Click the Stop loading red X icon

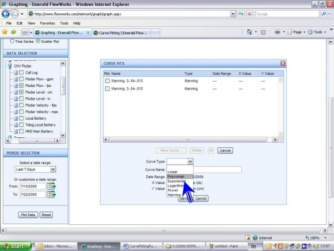click(x=249, y=14)
